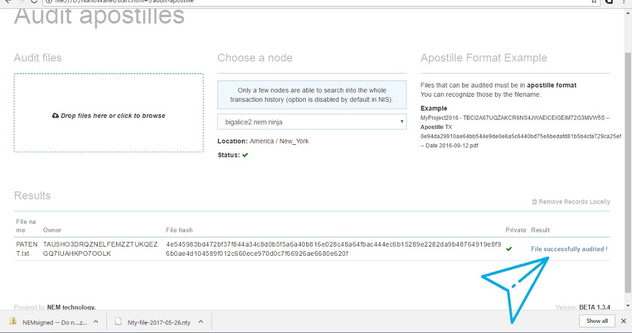Click File successfully audited result text
Image resolution: width=632 pixels, height=333 pixels.
(x=569, y=249)
